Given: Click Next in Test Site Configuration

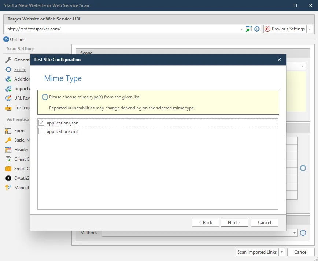Looking at the screenshot, I should [x=234, y=222].
